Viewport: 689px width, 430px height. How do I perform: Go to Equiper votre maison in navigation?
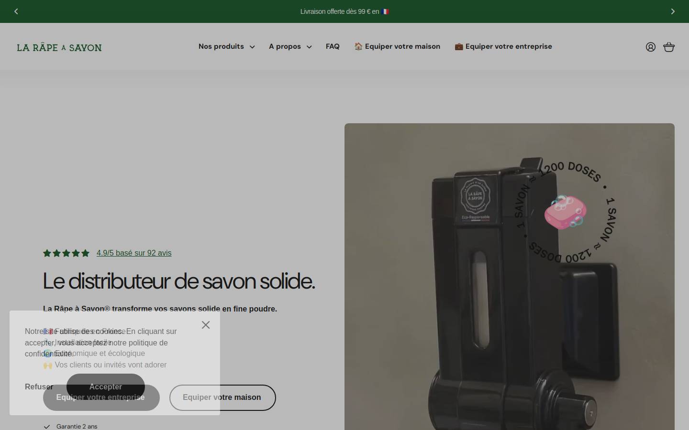pos(397,46)
